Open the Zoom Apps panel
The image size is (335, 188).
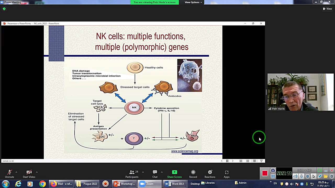pos(226,174)
